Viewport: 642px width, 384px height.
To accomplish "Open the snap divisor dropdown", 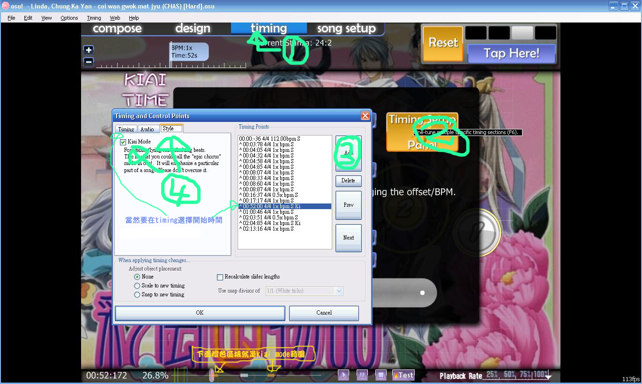I will tap(339, 291).
